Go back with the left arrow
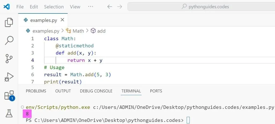 [x=110, y=7]
